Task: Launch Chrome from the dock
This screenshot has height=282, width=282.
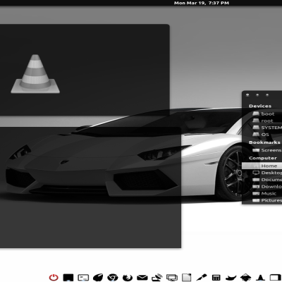Action: pos(113,277)
